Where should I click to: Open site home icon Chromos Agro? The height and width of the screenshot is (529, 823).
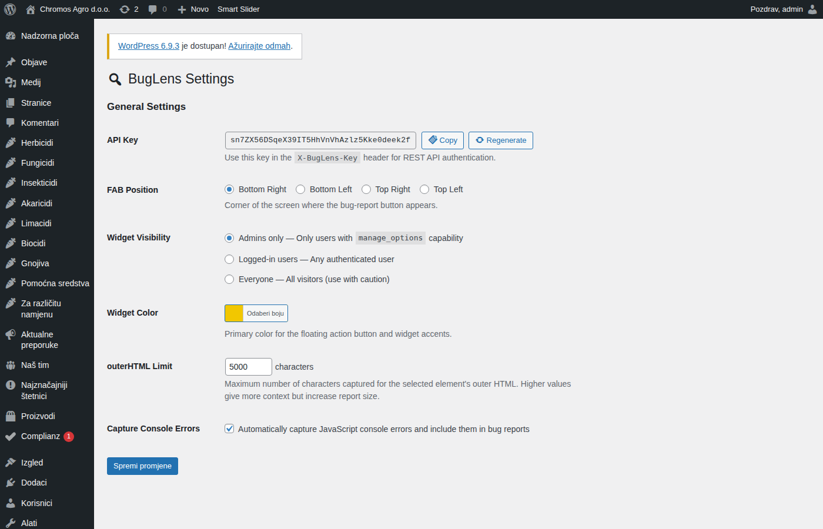tap(31, 9)
